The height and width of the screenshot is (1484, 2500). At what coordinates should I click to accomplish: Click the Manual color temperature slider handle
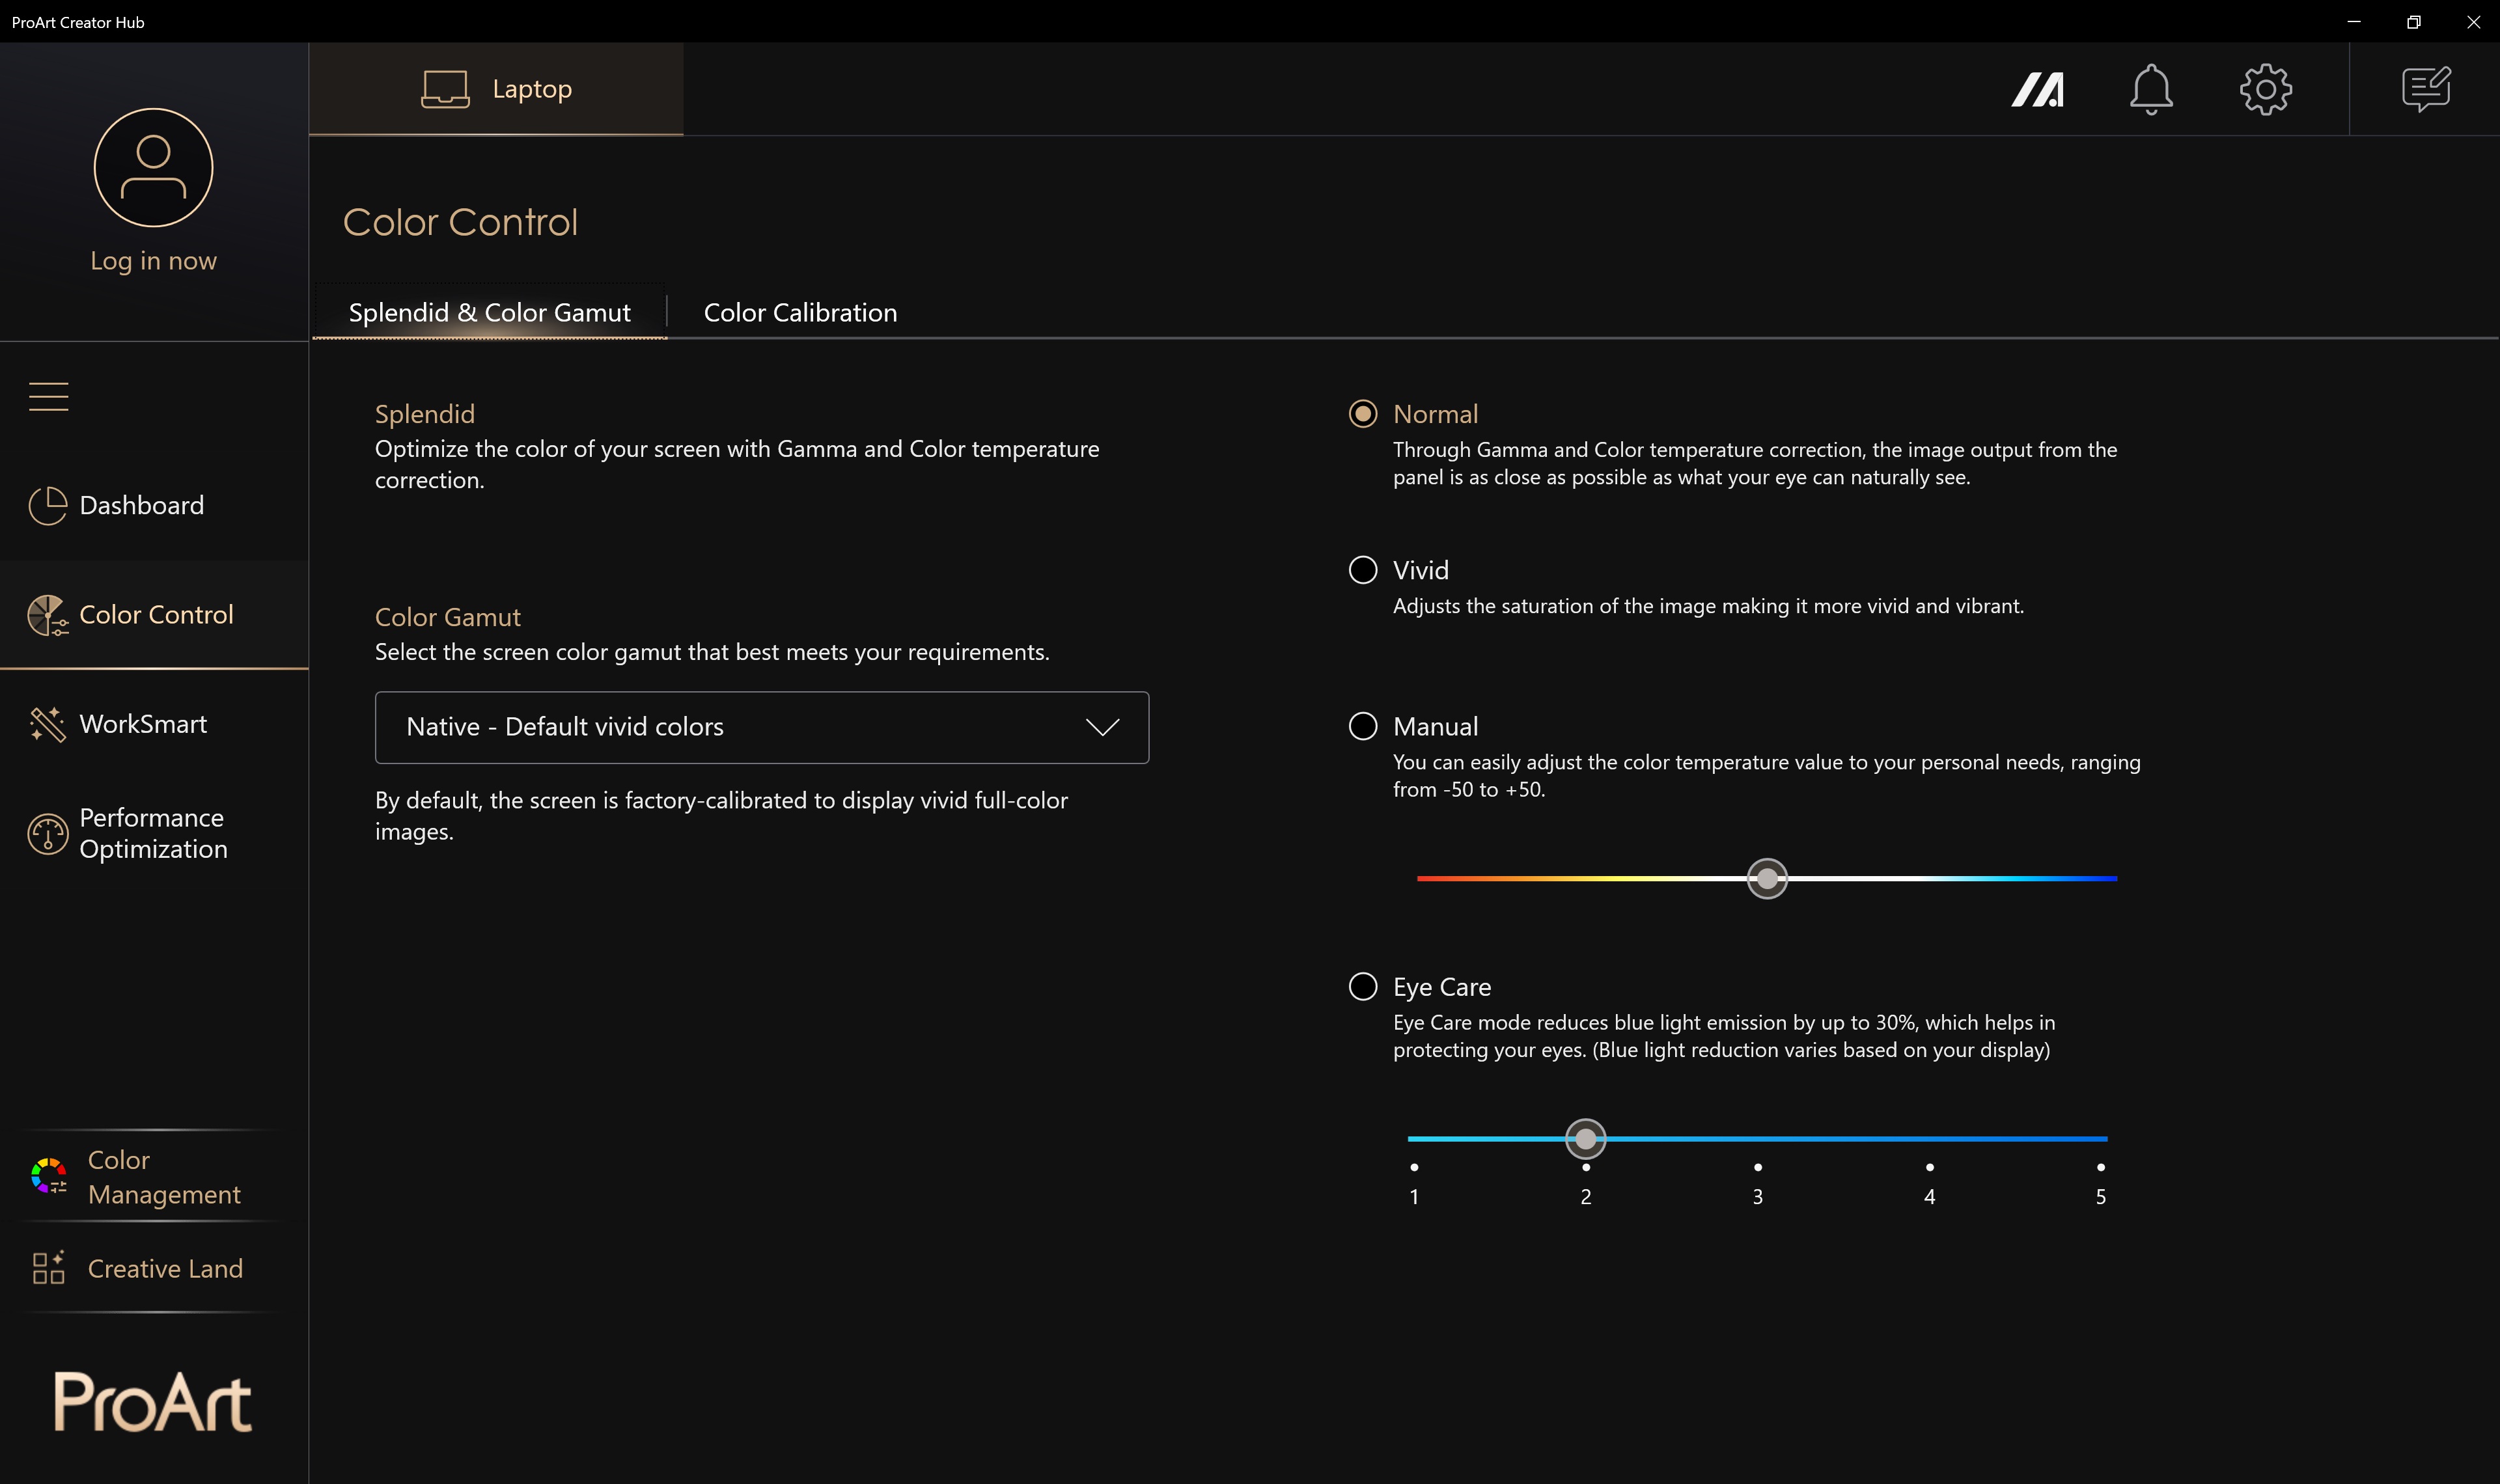click(1767, 879)
